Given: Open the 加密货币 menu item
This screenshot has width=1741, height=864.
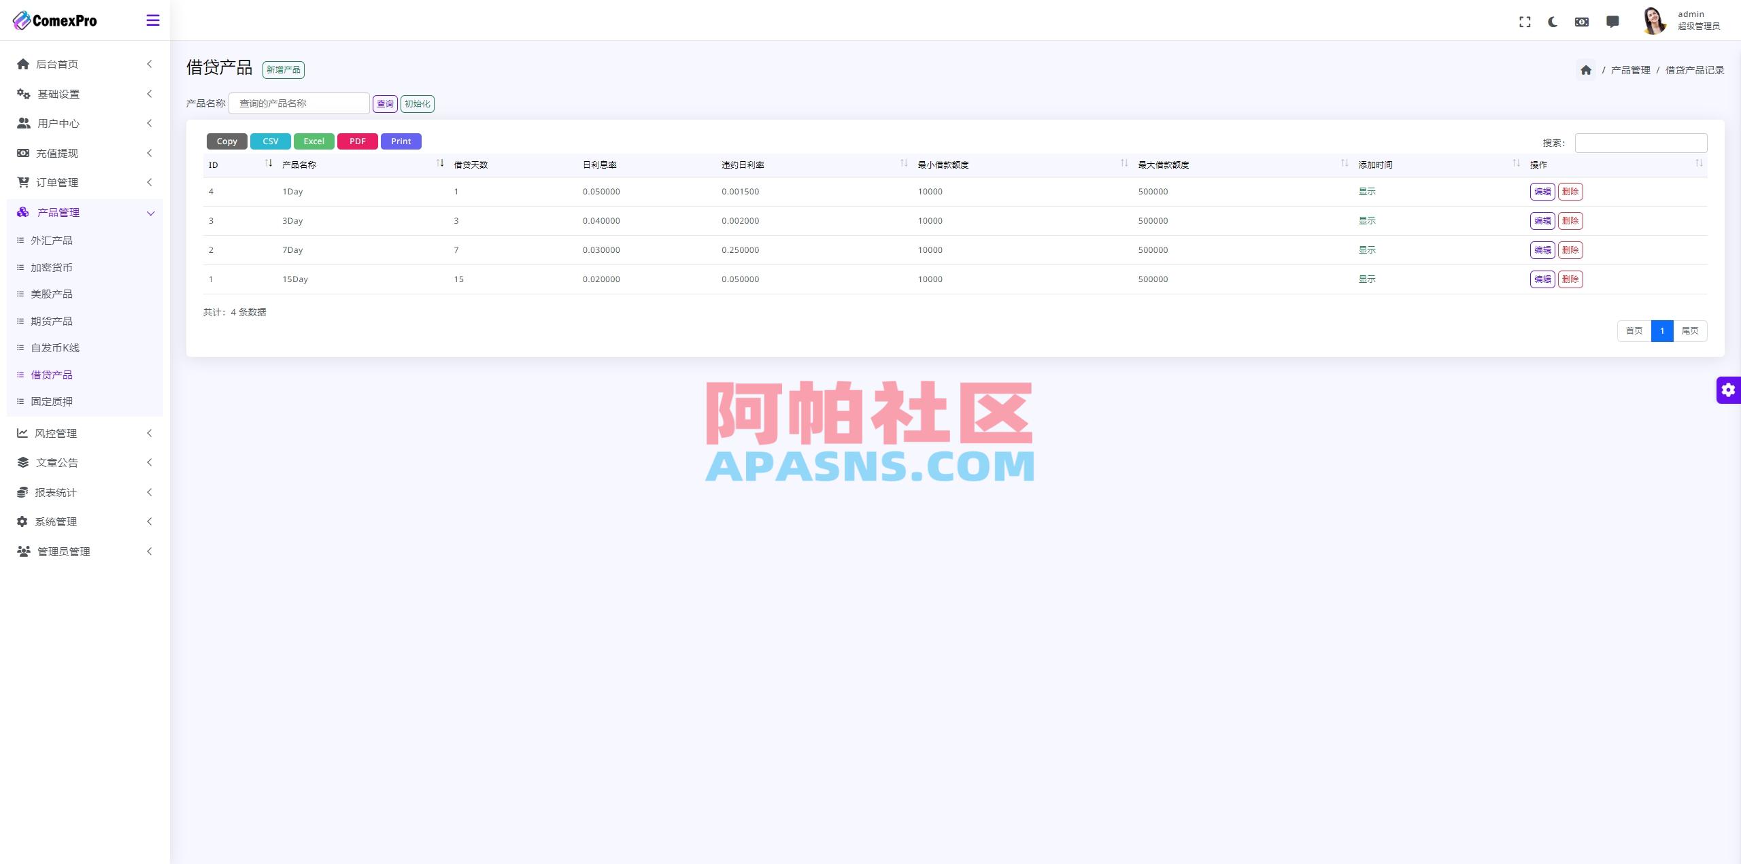Looking at the screenshot, I should pos(51,267).
